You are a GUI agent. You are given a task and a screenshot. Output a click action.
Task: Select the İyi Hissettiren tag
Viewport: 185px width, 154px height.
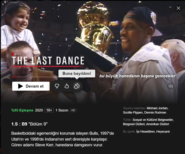coord(146,132)
